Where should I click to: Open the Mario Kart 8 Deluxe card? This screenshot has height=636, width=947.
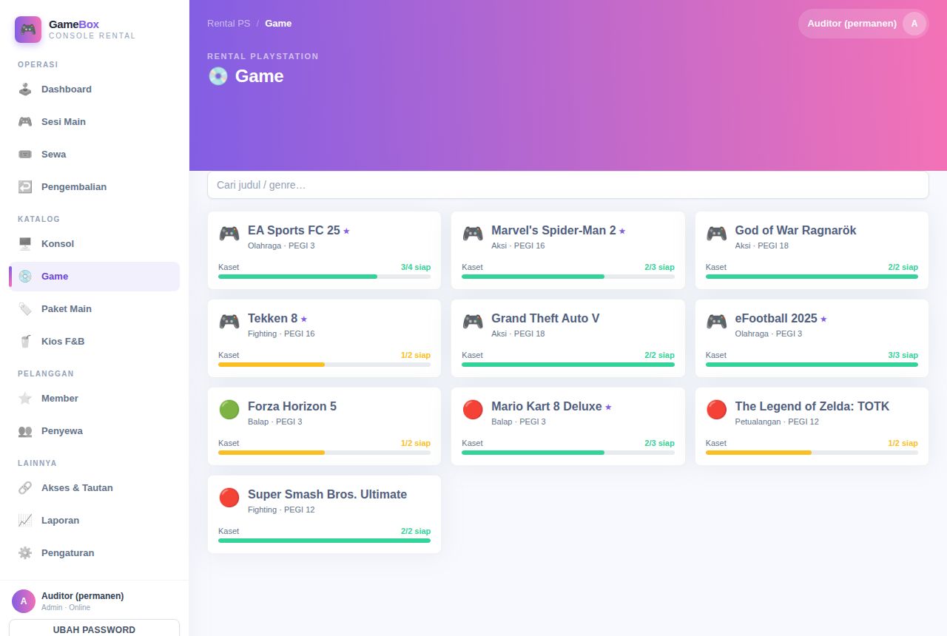[x=567, y=426]
